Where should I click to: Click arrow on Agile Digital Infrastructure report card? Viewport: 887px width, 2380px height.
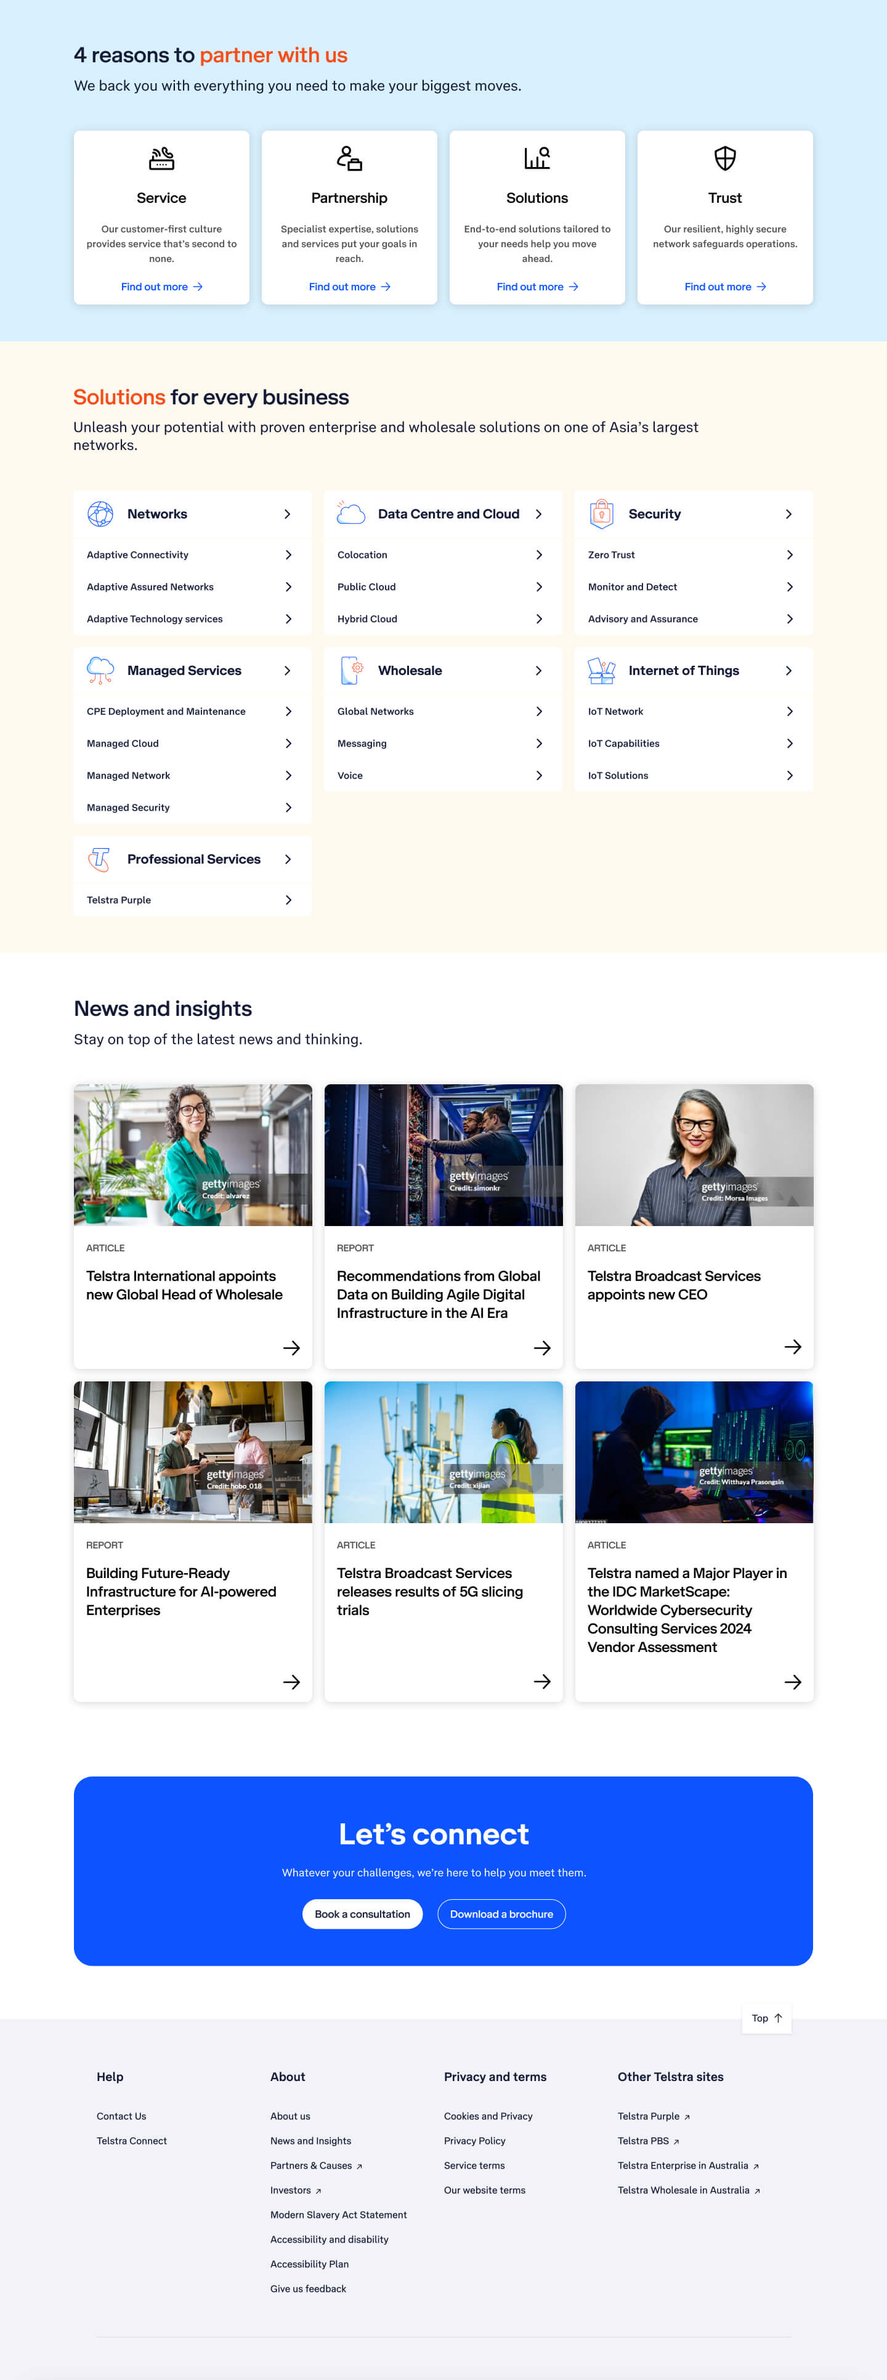click(543, 1348)
